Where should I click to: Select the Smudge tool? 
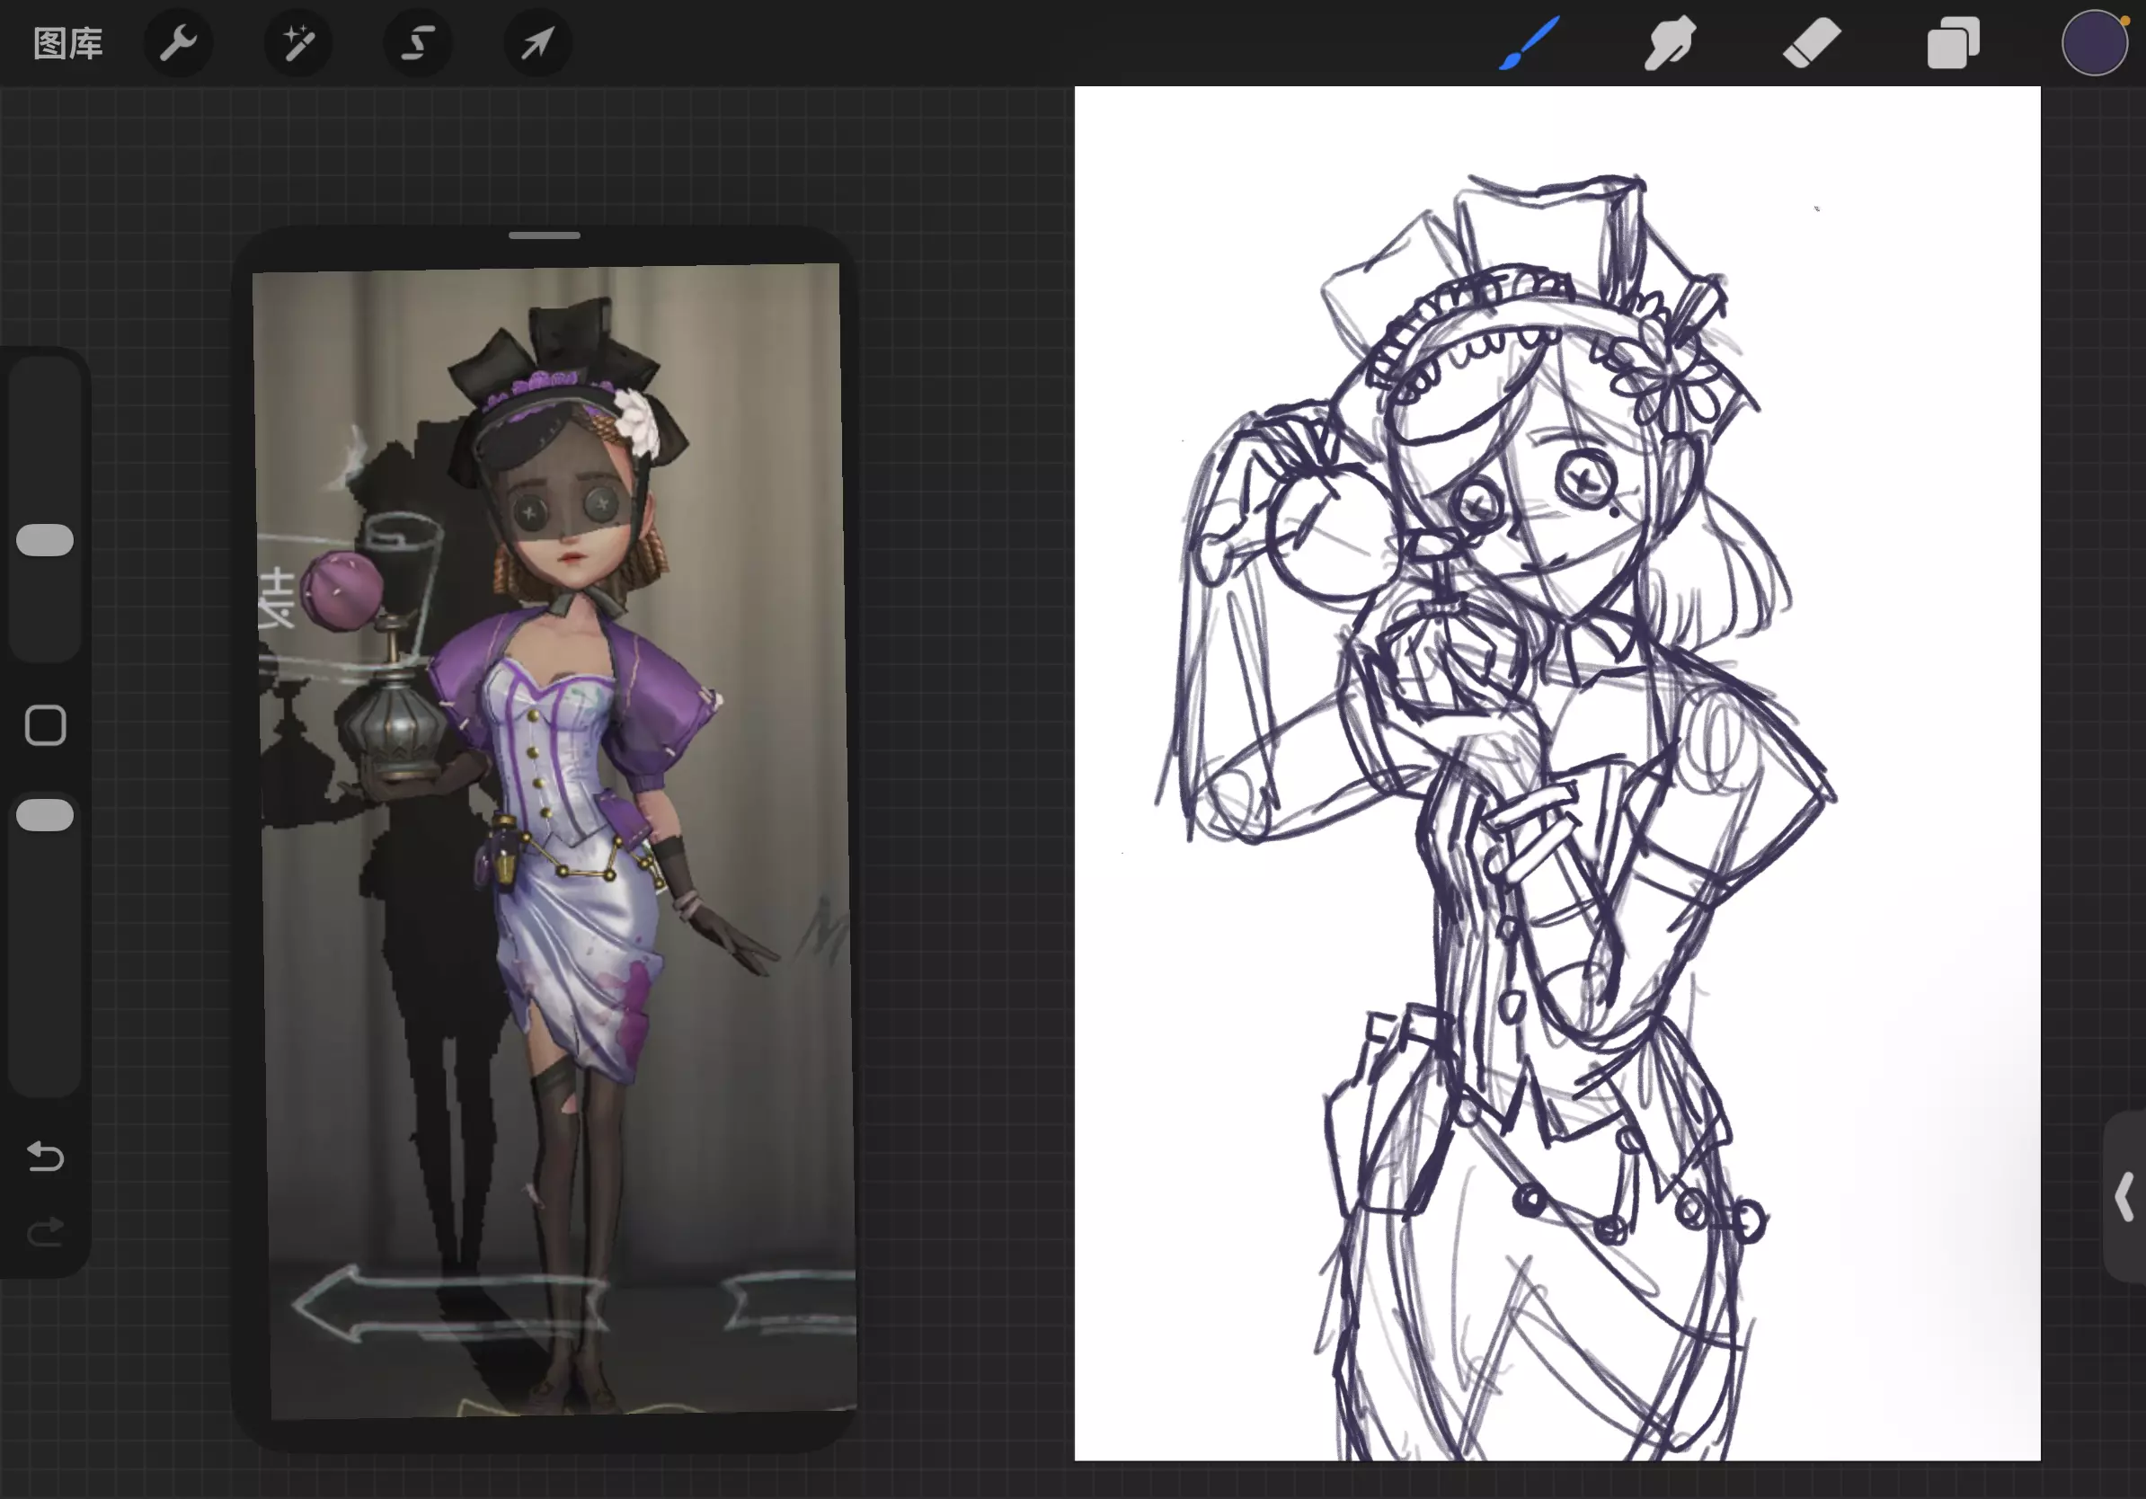point(1671,43)
